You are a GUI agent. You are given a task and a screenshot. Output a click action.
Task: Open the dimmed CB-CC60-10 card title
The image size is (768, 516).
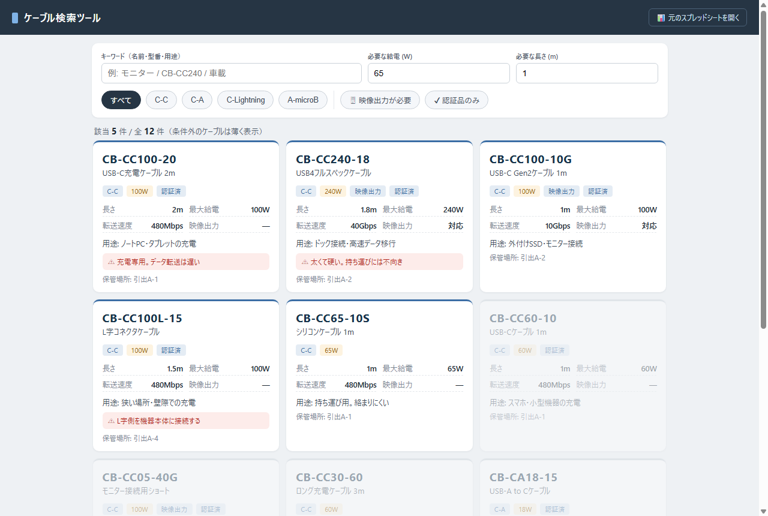(523, 318)
